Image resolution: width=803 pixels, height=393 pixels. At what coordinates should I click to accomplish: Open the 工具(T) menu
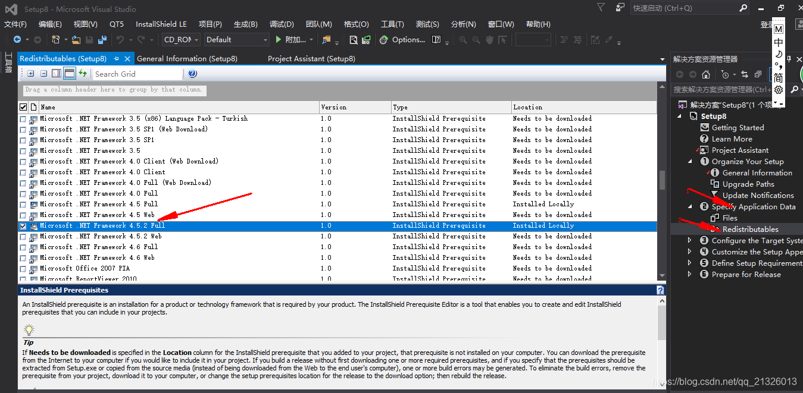(392, 24)
